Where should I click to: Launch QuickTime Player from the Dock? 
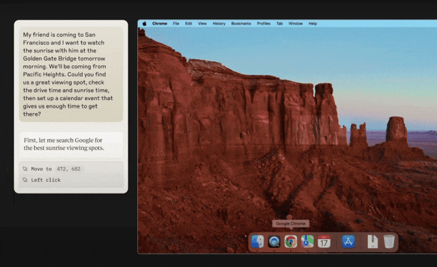pyautogui.click(x=274, y=241)
